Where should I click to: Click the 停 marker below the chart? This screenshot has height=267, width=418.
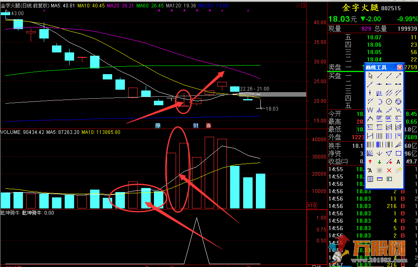coord(158,126)
